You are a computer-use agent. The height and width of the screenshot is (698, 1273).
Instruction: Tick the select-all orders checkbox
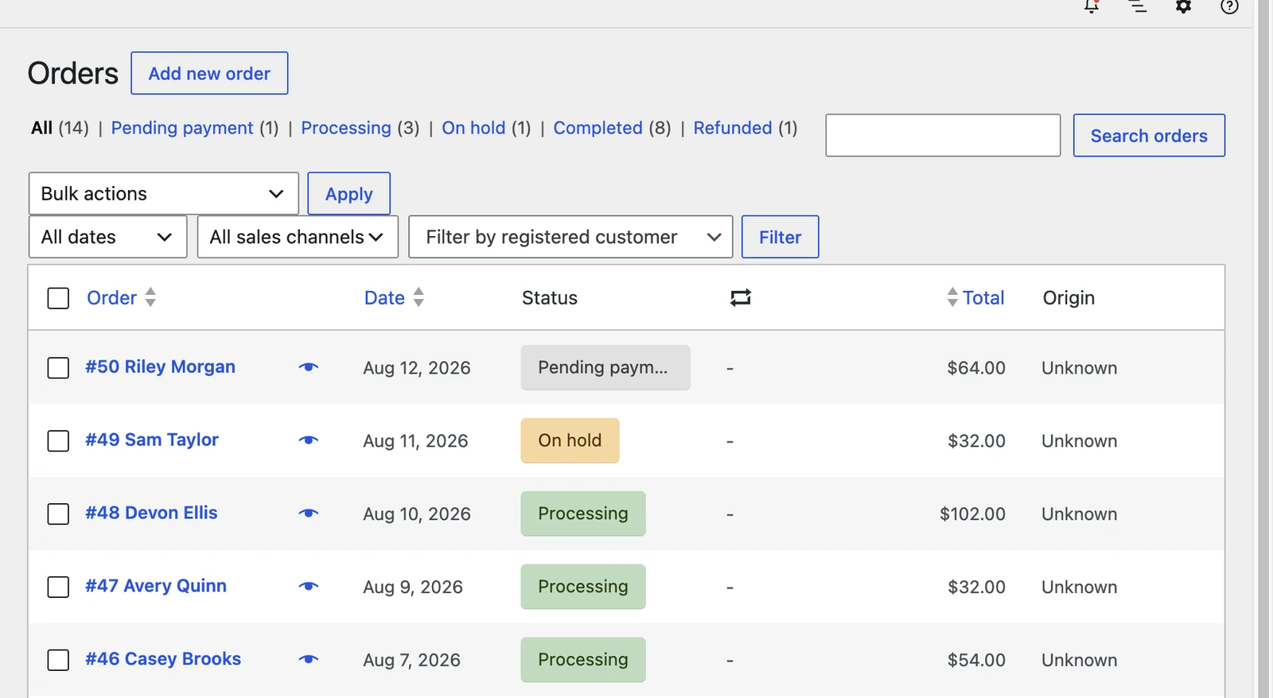pos(58,298)
